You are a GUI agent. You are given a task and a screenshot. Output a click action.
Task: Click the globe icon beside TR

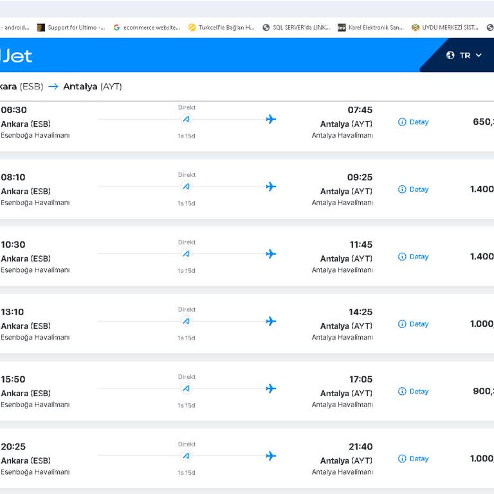[450, 55]
